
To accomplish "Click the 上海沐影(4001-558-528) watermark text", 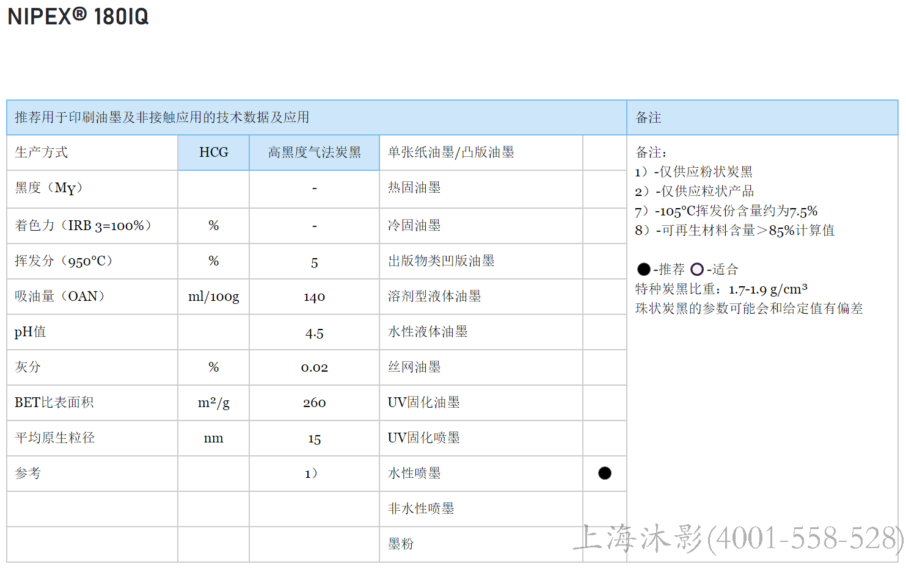I will click(x=736, y=538).
